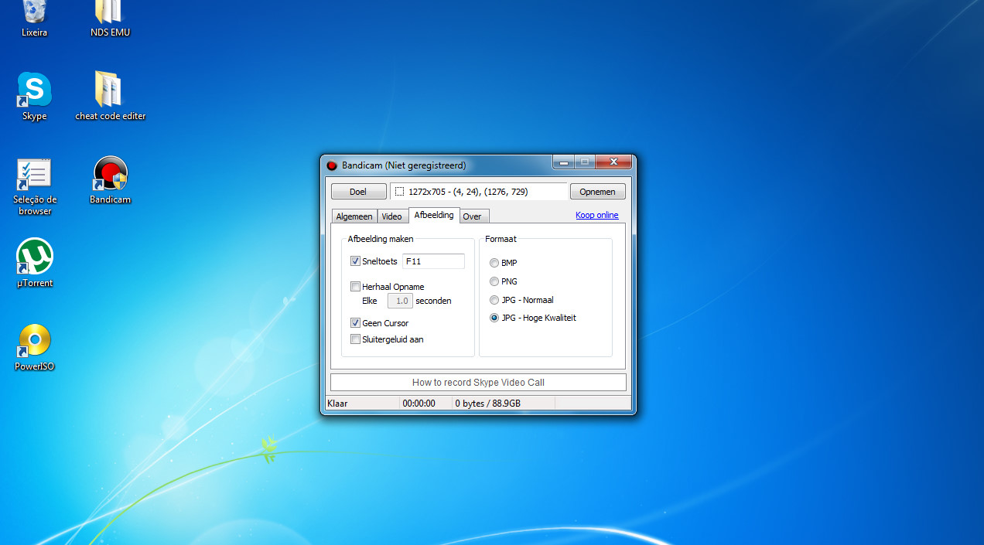Open the Koop online link

pyautogui.click(x=597, y=215)
